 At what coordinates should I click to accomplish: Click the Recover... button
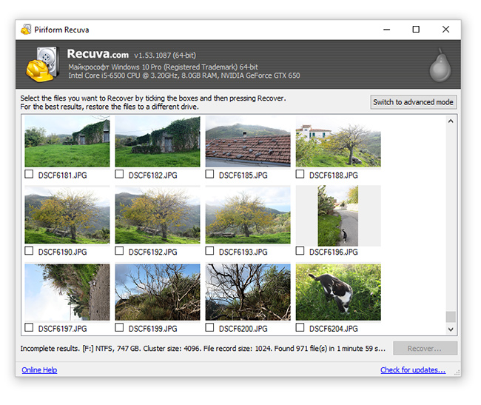(425, 349)
